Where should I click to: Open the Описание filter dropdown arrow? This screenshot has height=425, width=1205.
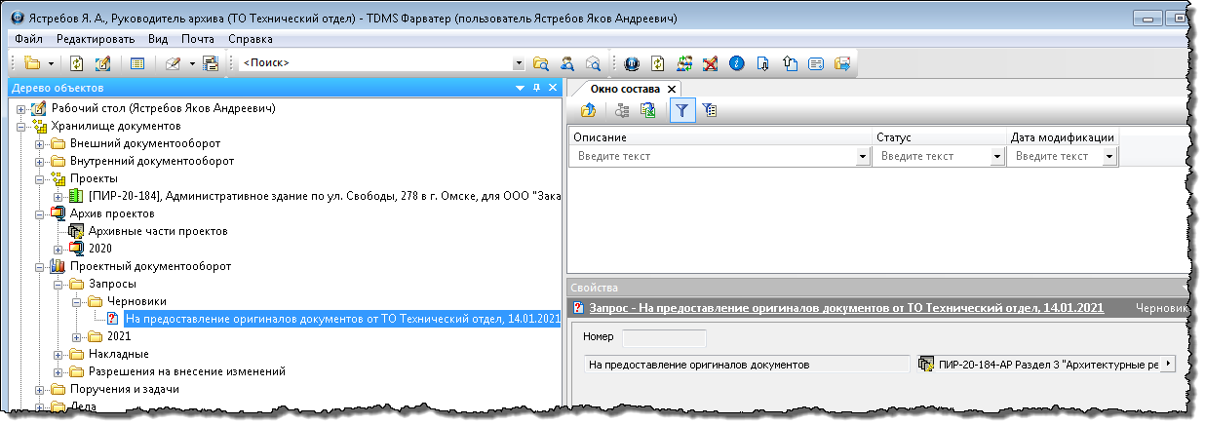(x=863, y=156)
